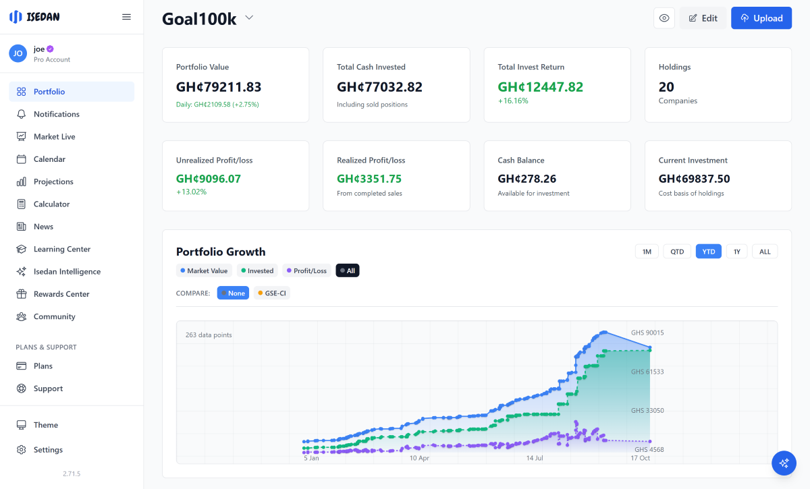The image size is (810, 489).
Task: Click the verified badge next to joe
Action: coord(50,49)
